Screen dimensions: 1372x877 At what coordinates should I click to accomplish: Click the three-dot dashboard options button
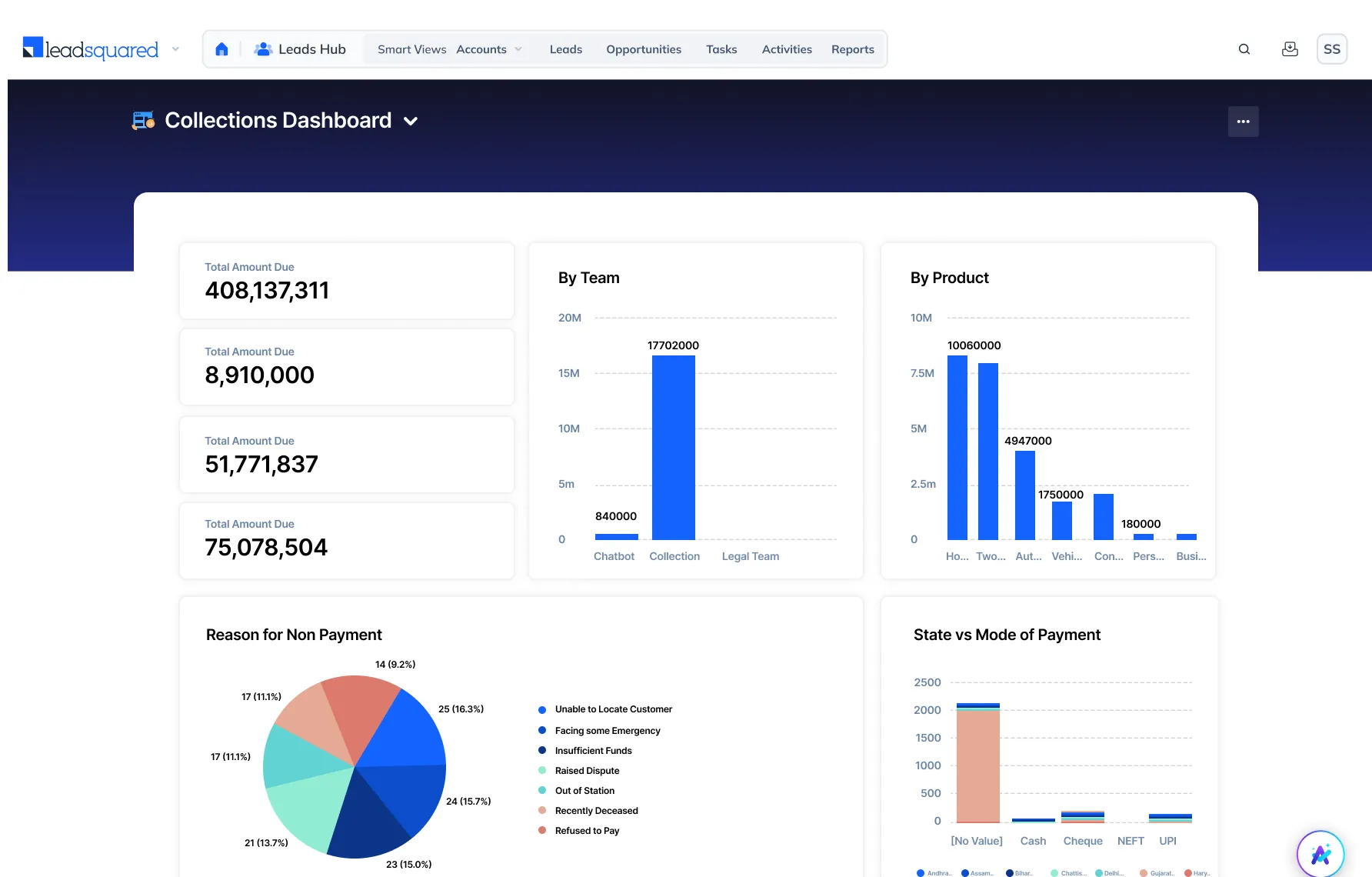tap(1243, 122)
